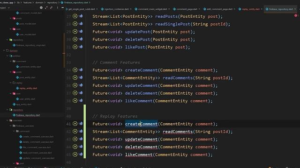Click the circular gutter icon on line 44
The height and width of the screenshot is (168, 300).
75,147
